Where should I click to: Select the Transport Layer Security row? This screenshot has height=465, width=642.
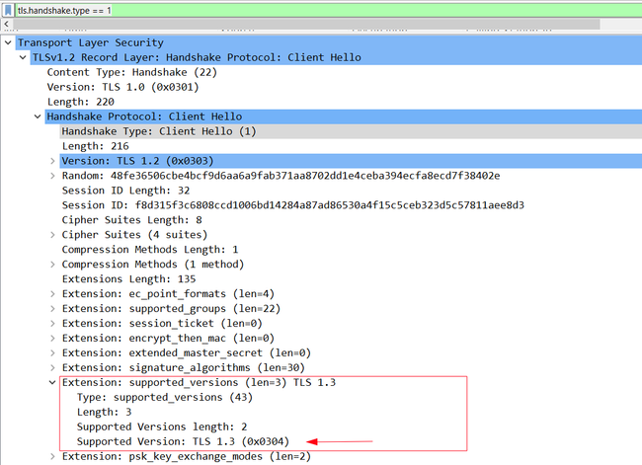point(329,42)
